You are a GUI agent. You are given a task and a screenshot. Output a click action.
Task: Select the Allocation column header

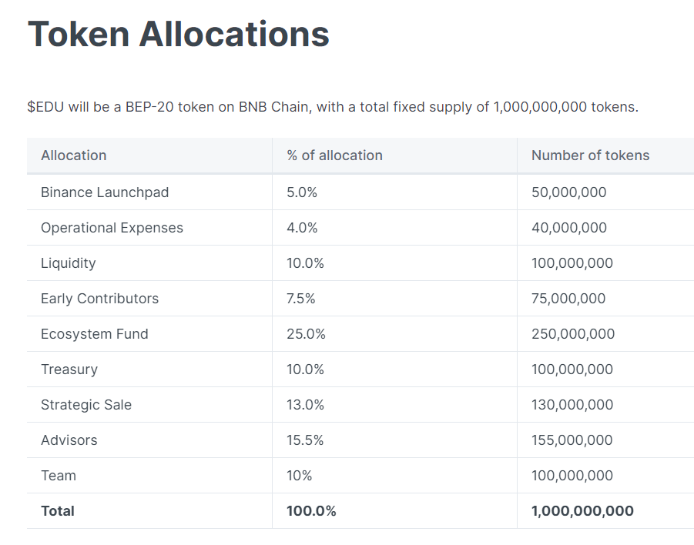[74, 155]
